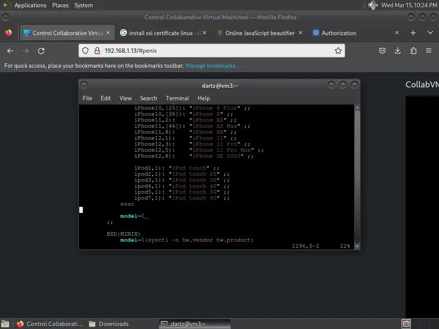The height and width of the screenshot is (329, 439).
Task: Bookmark this page with the star icon
Action: pyautogui.click(x=338, y=51)
